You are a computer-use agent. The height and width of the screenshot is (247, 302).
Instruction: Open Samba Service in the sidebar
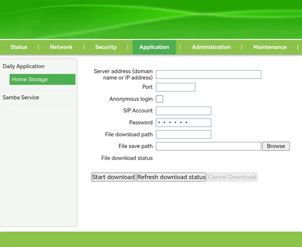(21, 97)
